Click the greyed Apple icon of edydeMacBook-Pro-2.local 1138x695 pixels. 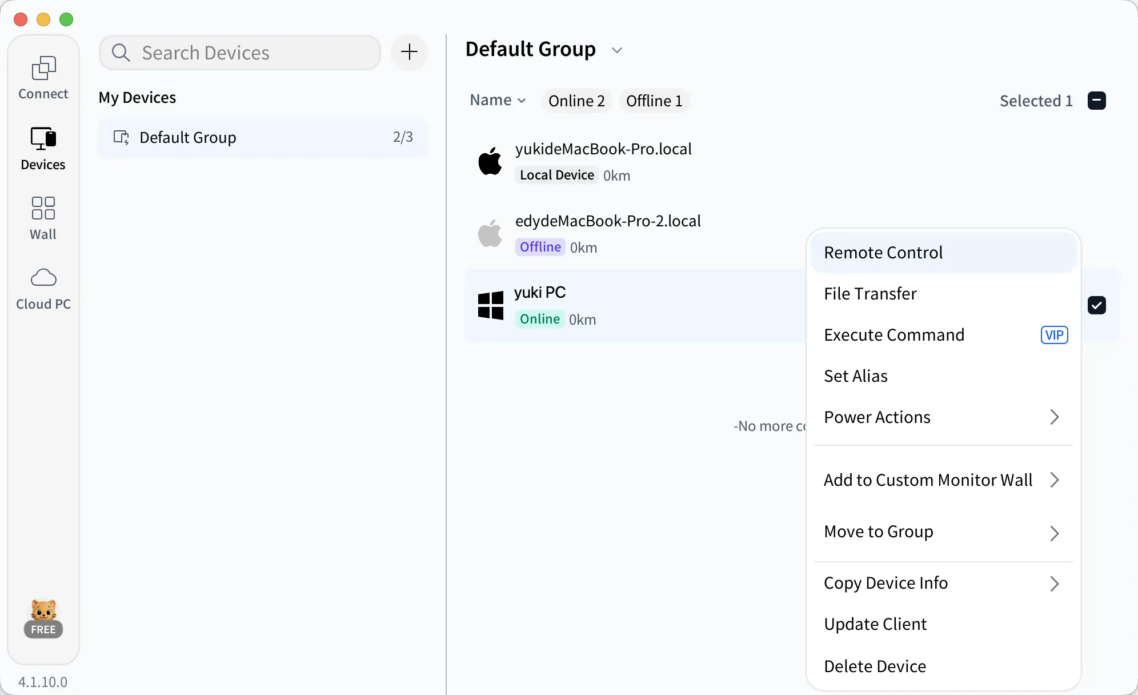pos(490,233)
